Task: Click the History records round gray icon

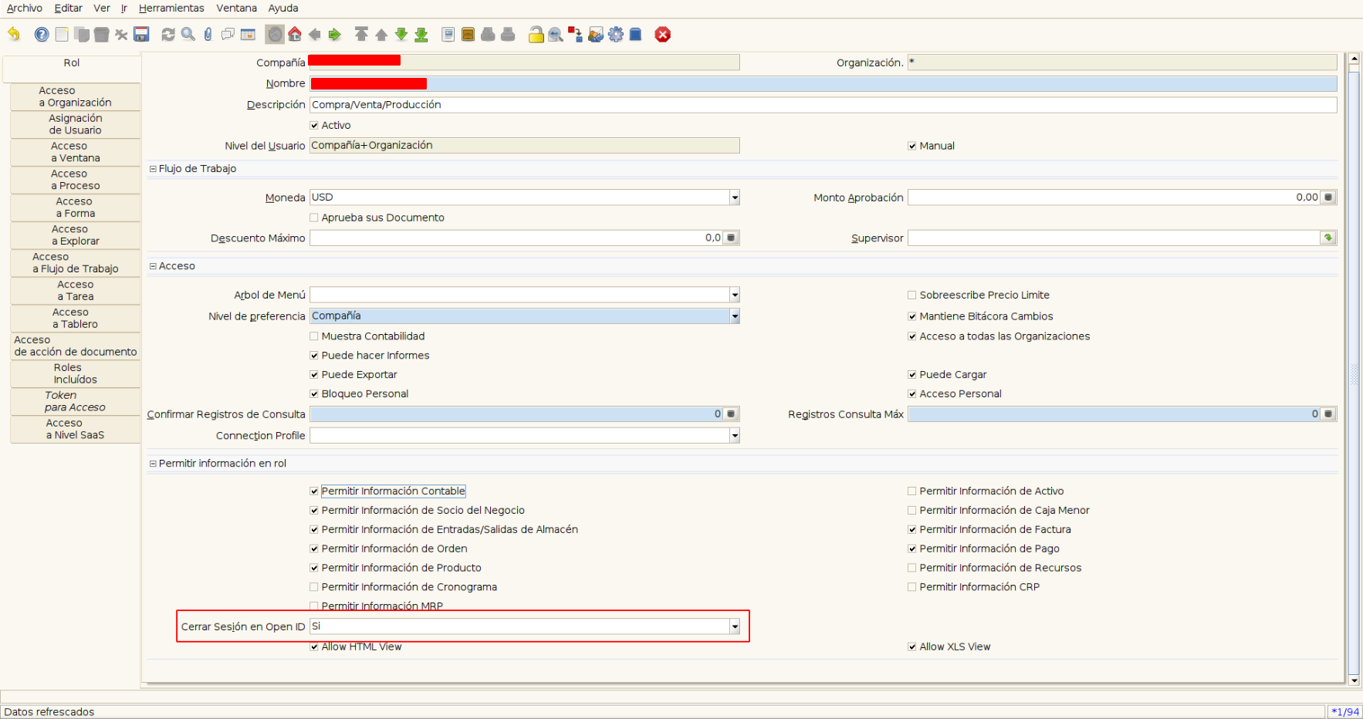Action: [x=275, y=34]
